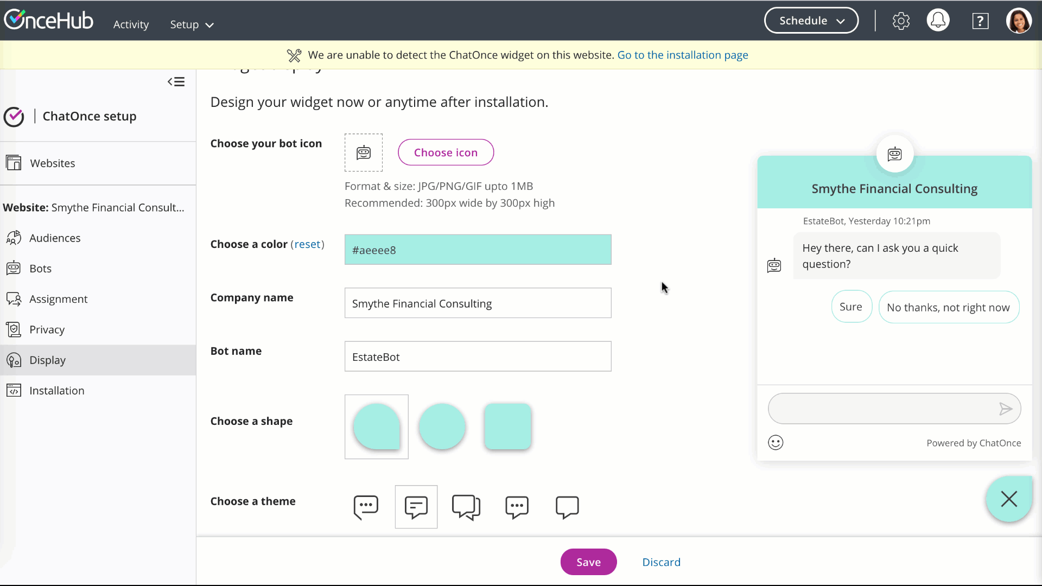Open the Schedule dropdown button

[x=811, y=21]
